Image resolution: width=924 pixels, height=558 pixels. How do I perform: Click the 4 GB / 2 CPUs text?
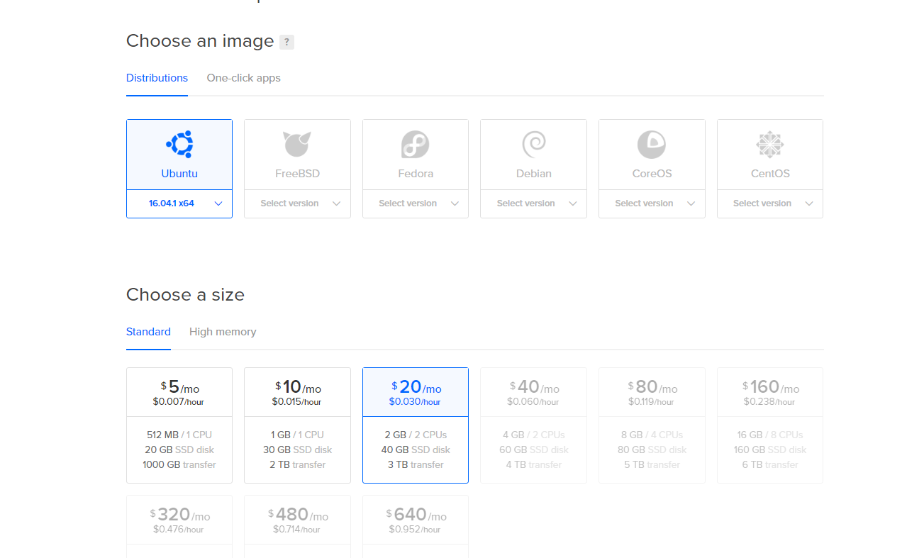click(x=533, y=435)
